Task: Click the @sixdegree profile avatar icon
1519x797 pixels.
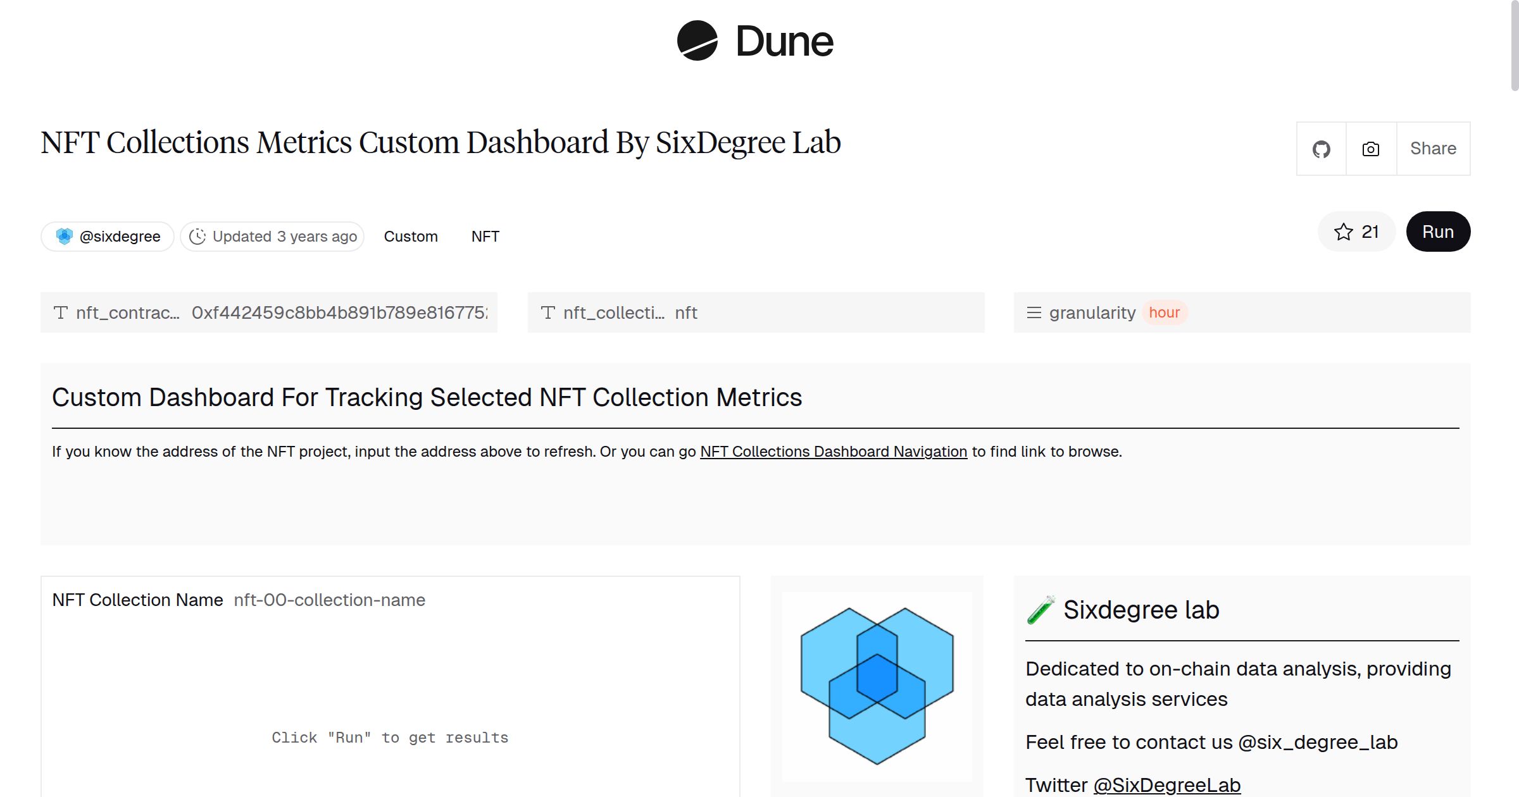Action: click(65, 236)
